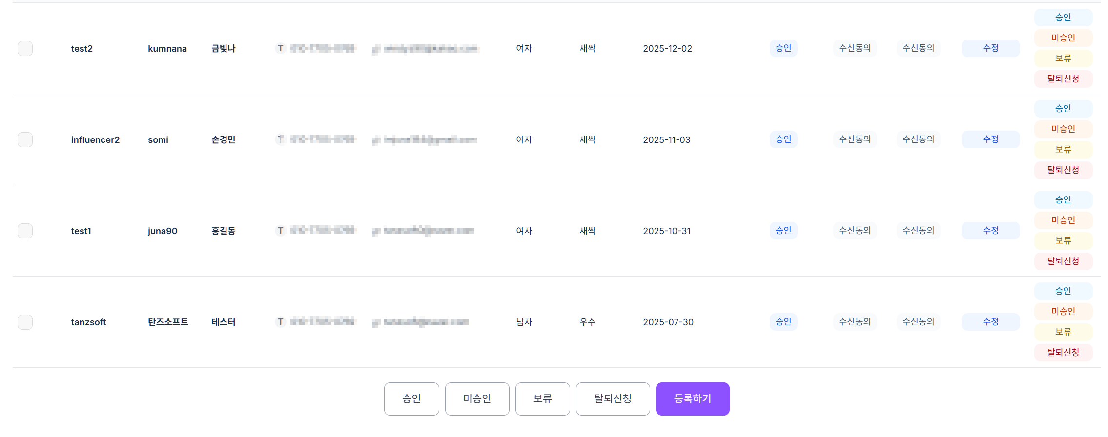Set influencer2 row to 미승인

pyautogui.click(x=1063, y=129)
